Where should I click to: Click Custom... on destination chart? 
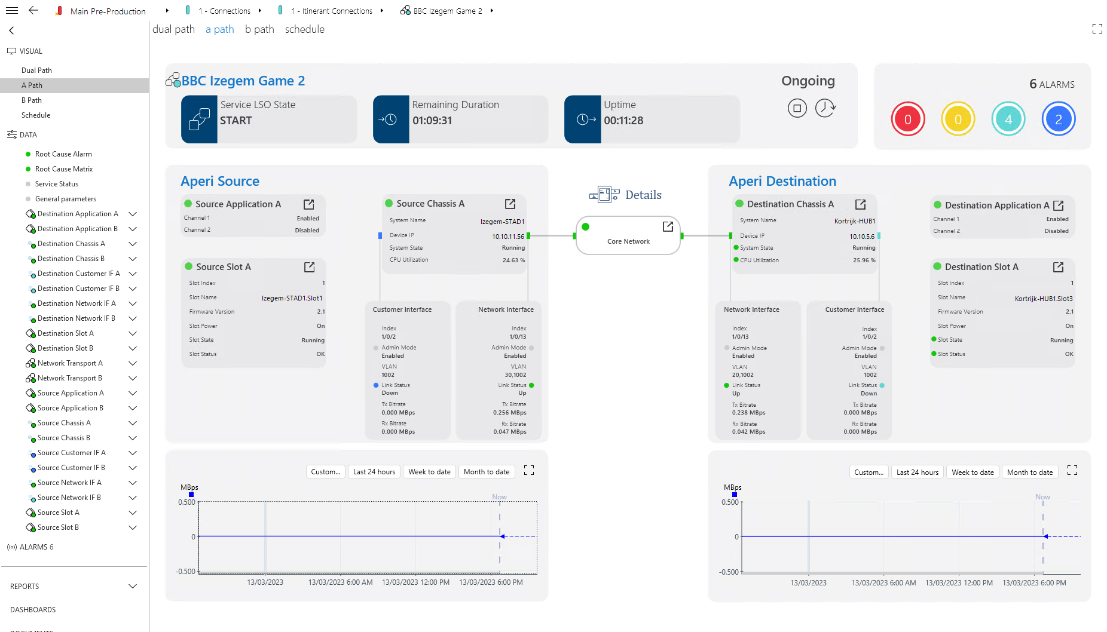click(x=869, y=473)
